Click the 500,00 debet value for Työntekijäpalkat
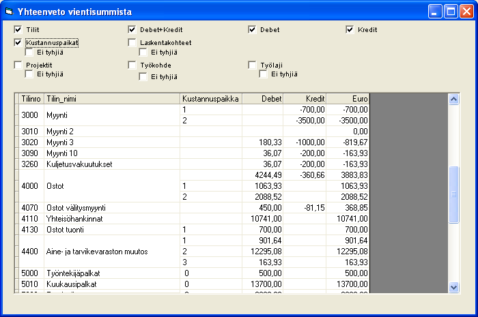The height and width of the screenshot is (317, 478). coord(263,273)
